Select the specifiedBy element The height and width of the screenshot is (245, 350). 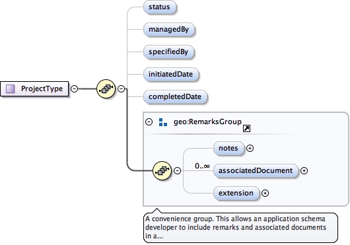(169, 52)
